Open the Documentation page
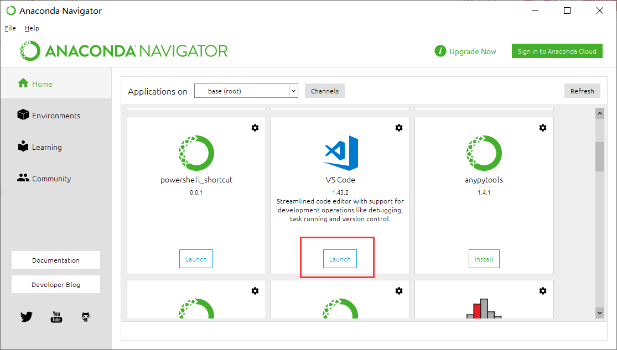The height and width of the screenshot is (350, 617). point(55,260)
